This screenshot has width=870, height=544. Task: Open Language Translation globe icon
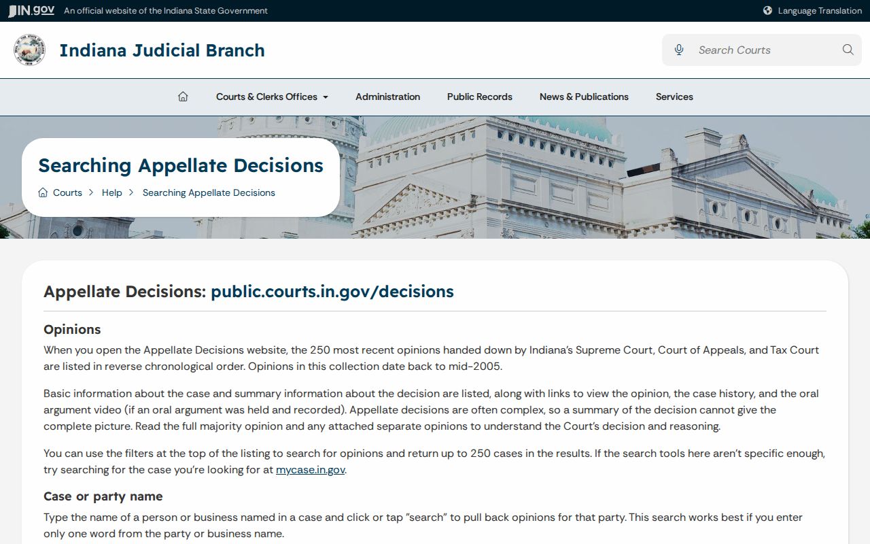tap(767, 10)
